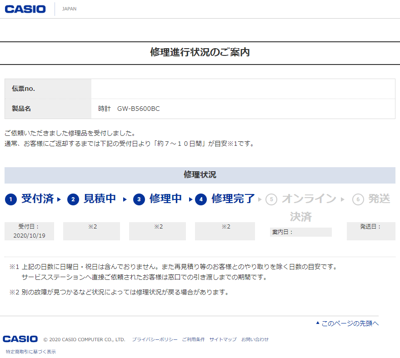This screenshot has height=358, width=400.
Task: Open the サイトマップ footer link
Action: pyautogui.click(x=223, y=339)
